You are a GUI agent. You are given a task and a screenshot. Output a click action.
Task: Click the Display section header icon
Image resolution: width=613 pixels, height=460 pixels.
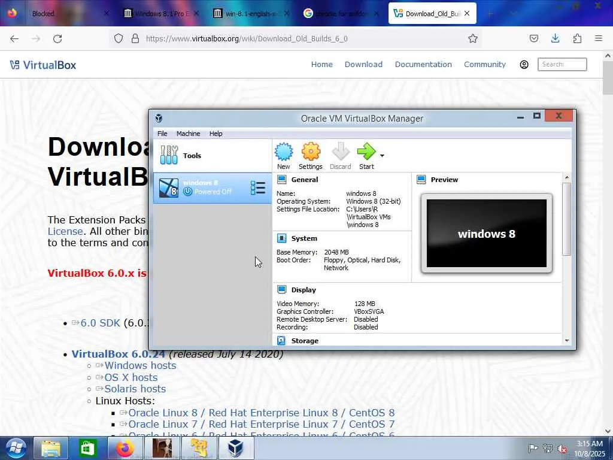pyautogui.click(x=281, y=289)
